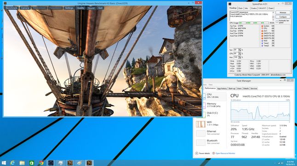Adjust the CPU fan speed stepper
This screenshot has height=166, width=297.
pyautogui.click(x=240, y=54)
